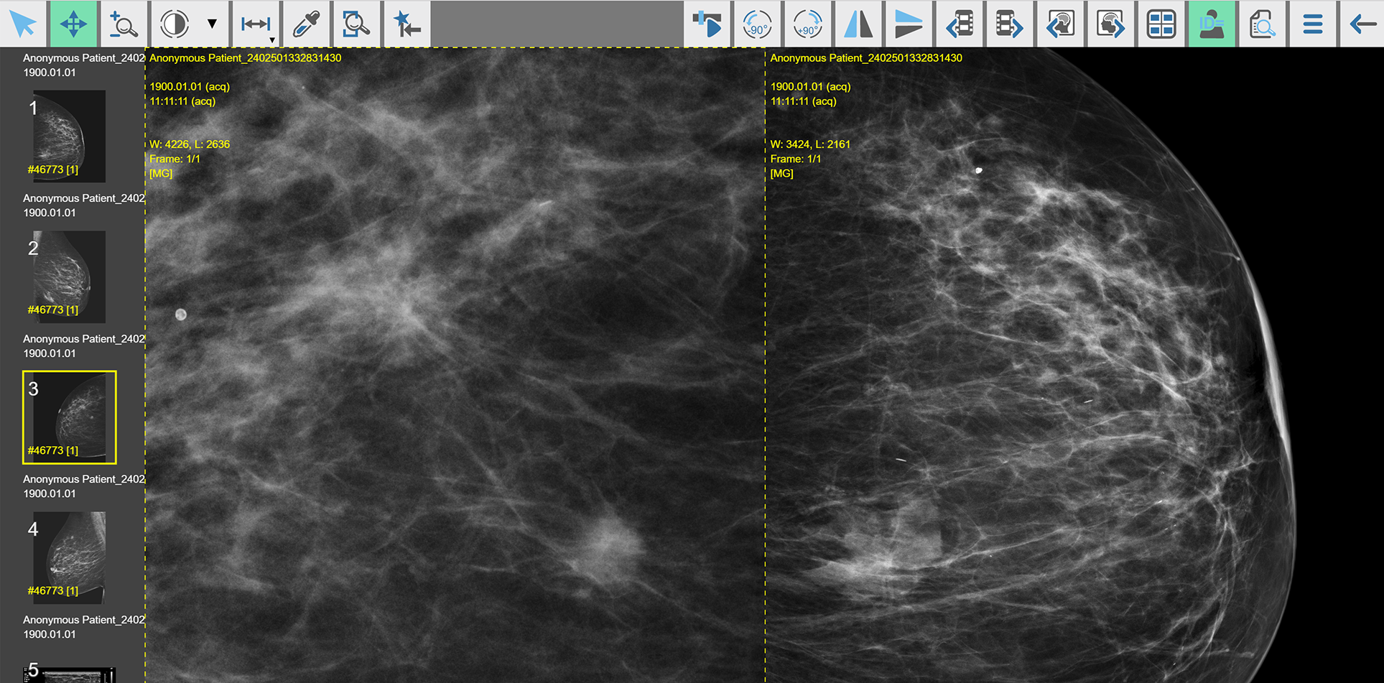Open the document search/report icon
Screen dimensions: 1384x683
point(1262,24)
